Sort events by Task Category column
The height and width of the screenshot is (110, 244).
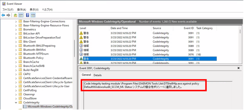(206, 28)
